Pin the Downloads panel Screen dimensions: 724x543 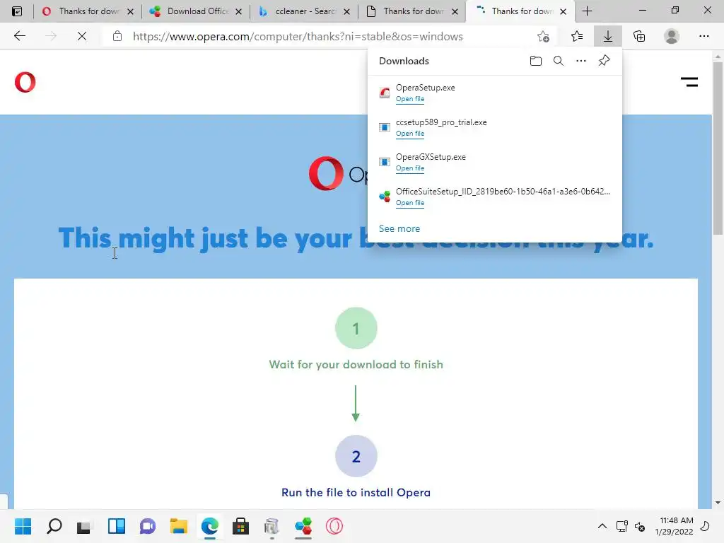click(604, 61)
